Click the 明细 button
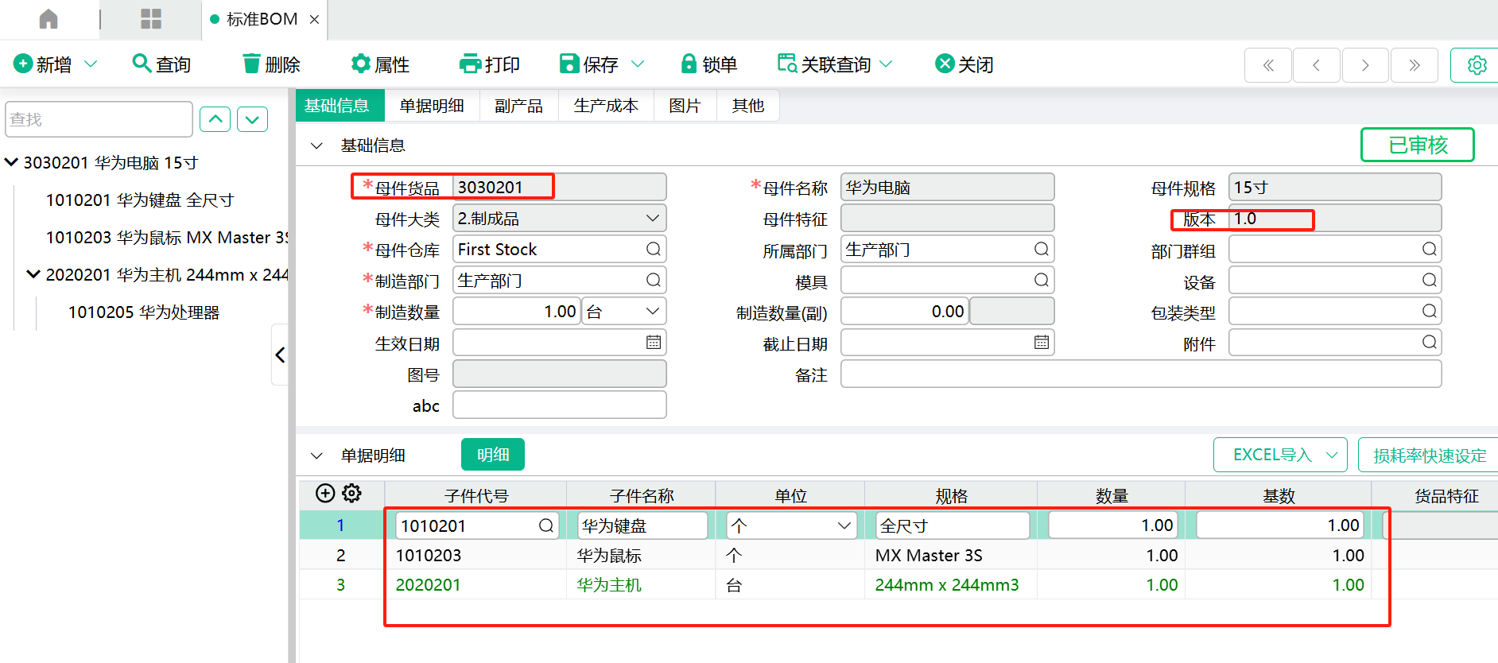Image resolution: width=1498 pixels, height=663 pixels. (x=493, y=455)
